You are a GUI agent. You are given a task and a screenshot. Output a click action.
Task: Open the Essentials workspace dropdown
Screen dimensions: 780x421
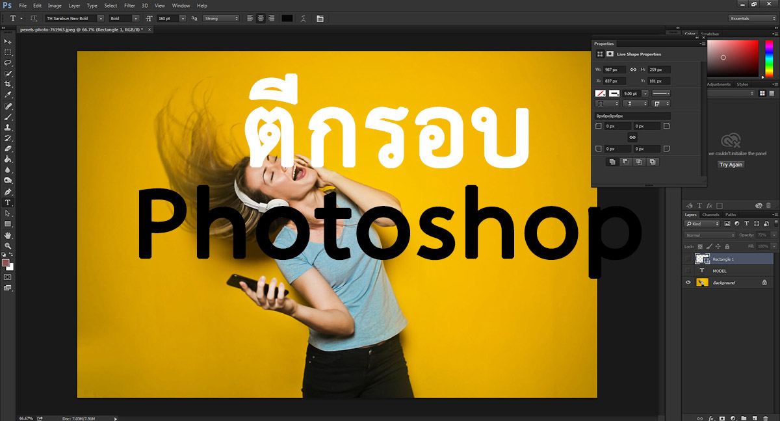(x=753, y=19)
